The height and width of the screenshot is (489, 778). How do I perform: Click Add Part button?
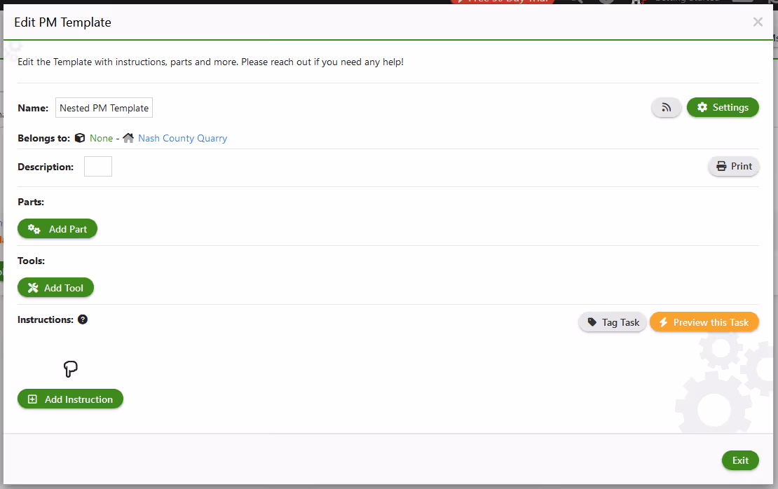57,228
